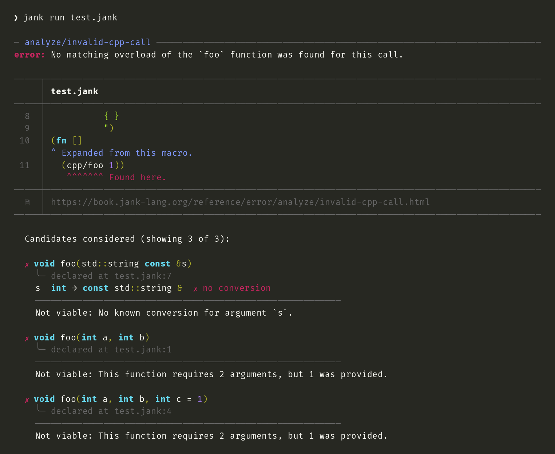Click the red carets marking Found here
The width and height of the screenshot is (555, 454).
[85, 177]
